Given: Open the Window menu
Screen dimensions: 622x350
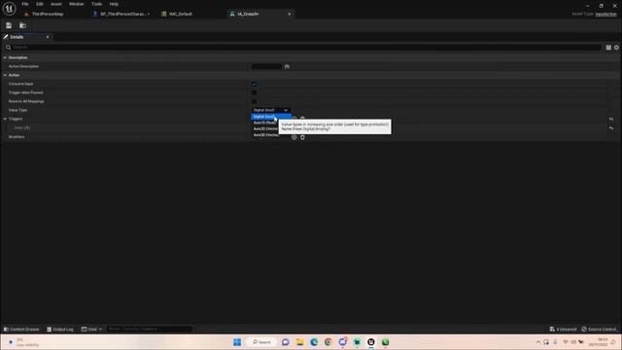Looking at the screenshot, I should tap(76, 4).
